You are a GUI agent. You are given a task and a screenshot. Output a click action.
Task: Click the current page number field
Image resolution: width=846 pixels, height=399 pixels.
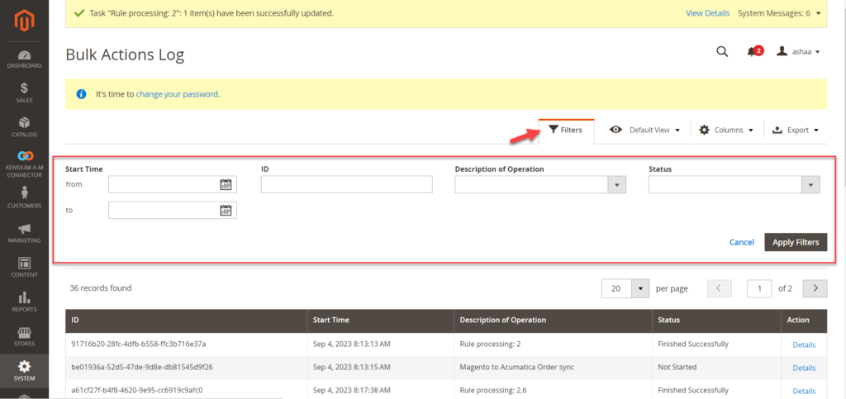[x=759, y=288]
